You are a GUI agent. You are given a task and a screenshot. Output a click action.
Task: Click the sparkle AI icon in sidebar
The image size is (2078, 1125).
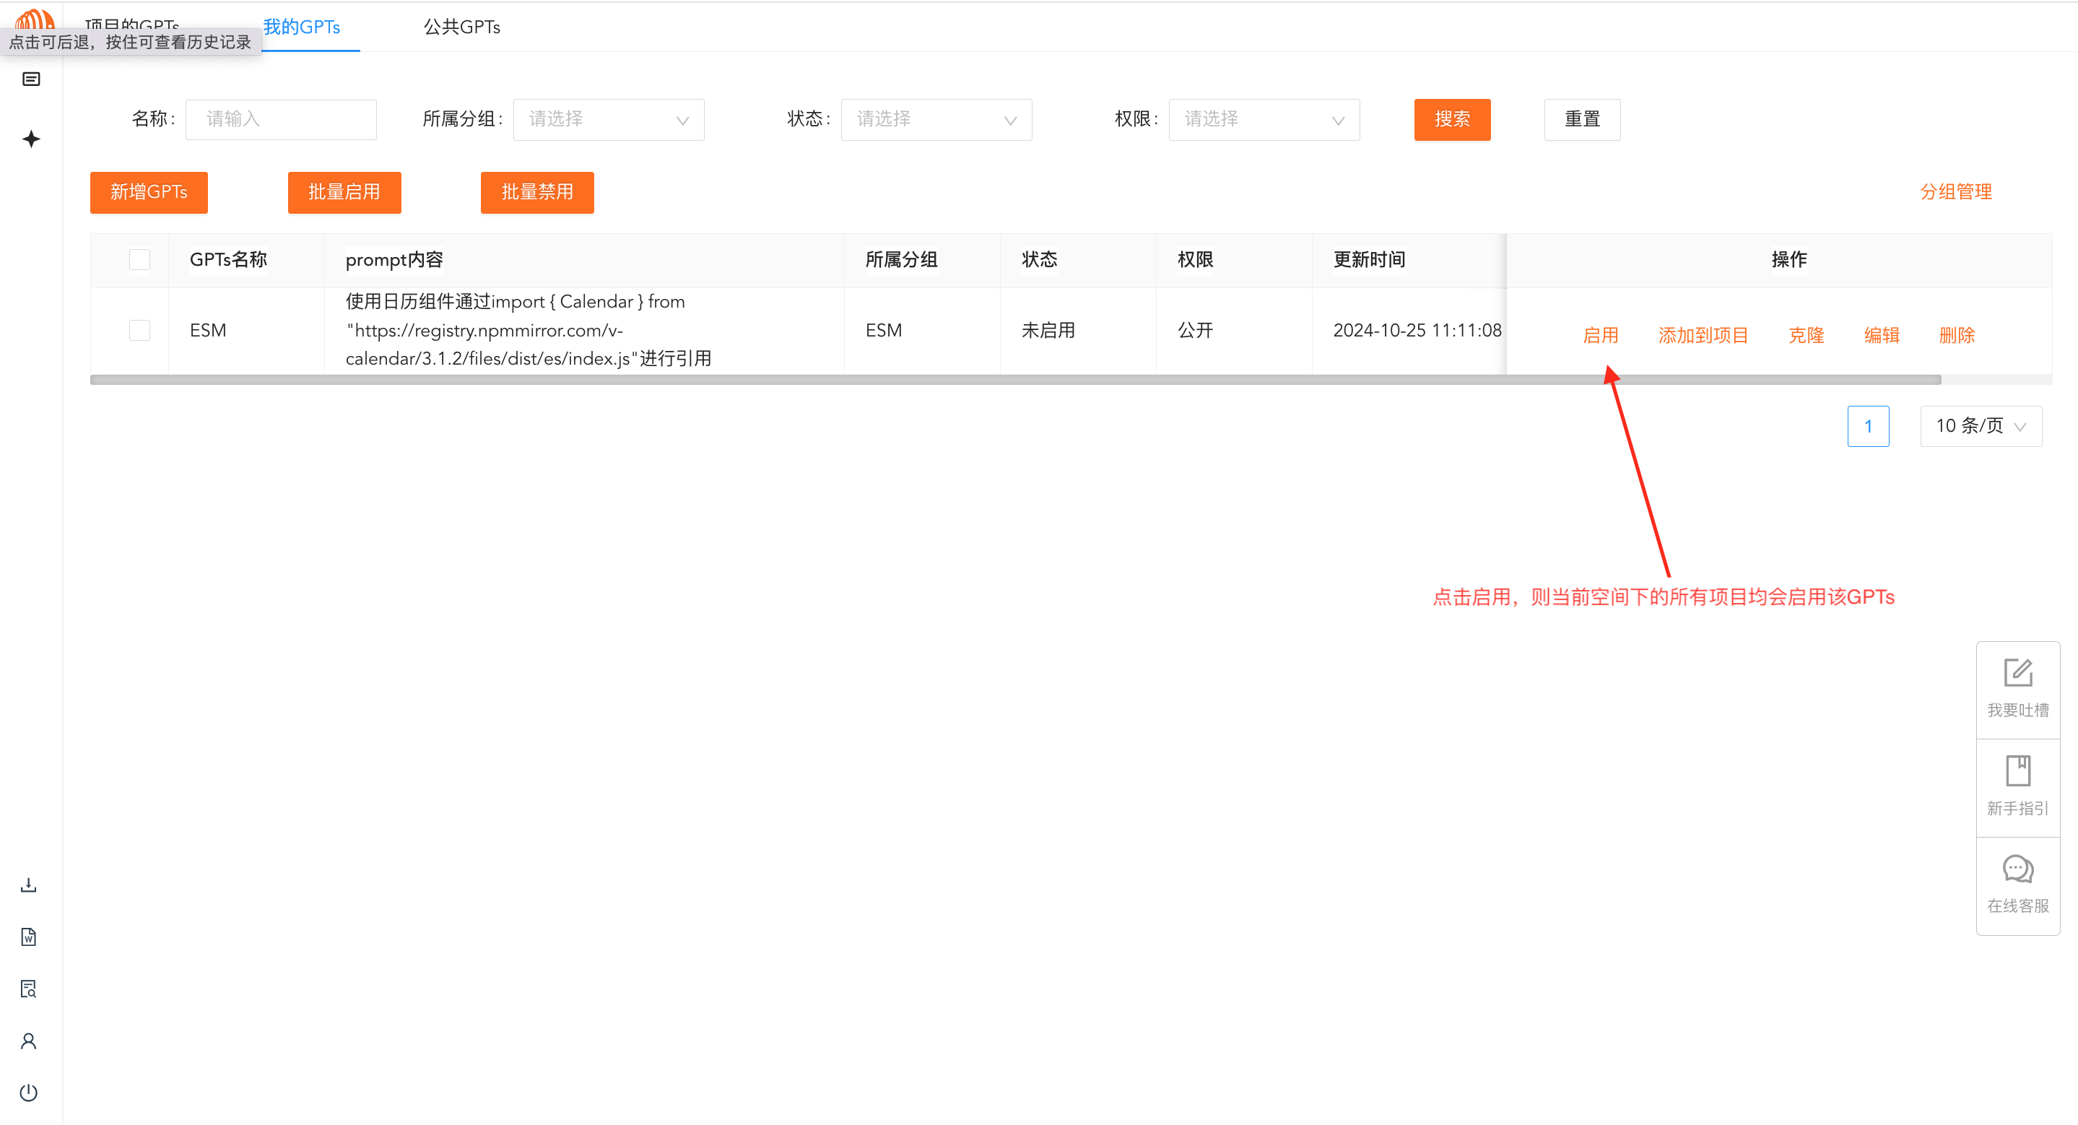coord(30,139)
